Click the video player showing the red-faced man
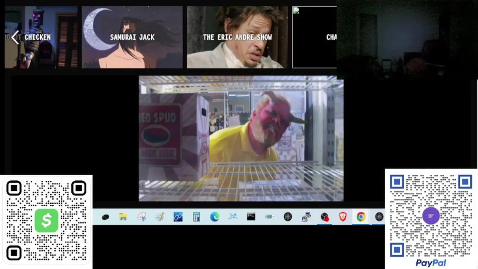 (x=241, y=139)
